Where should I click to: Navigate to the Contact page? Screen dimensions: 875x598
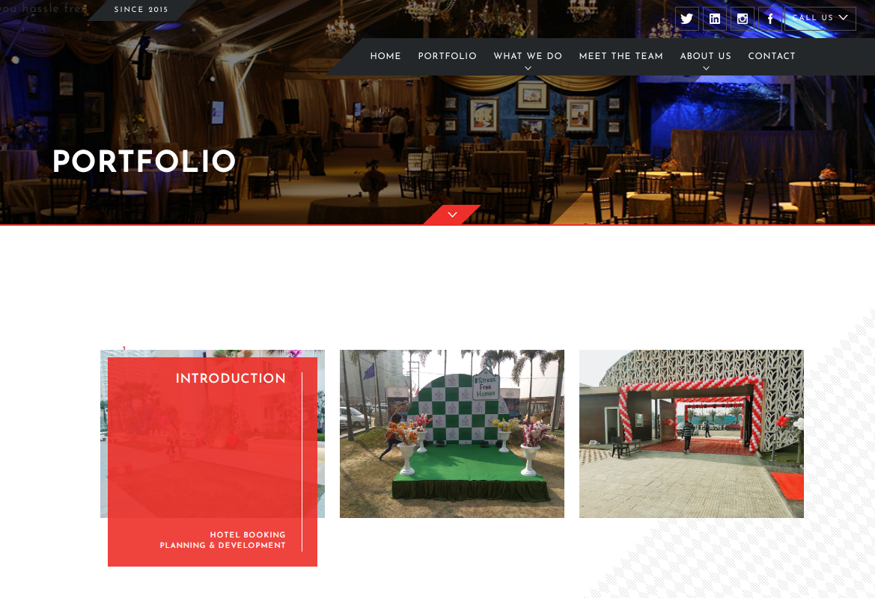tap(772, 56)
